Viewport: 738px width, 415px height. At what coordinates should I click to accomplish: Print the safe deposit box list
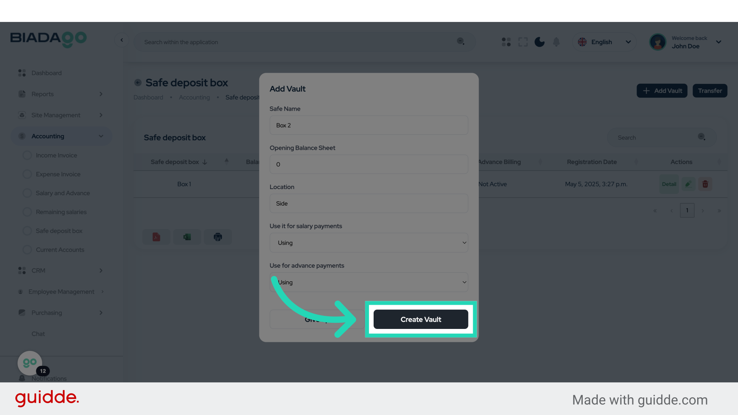(x=218, y=237)
